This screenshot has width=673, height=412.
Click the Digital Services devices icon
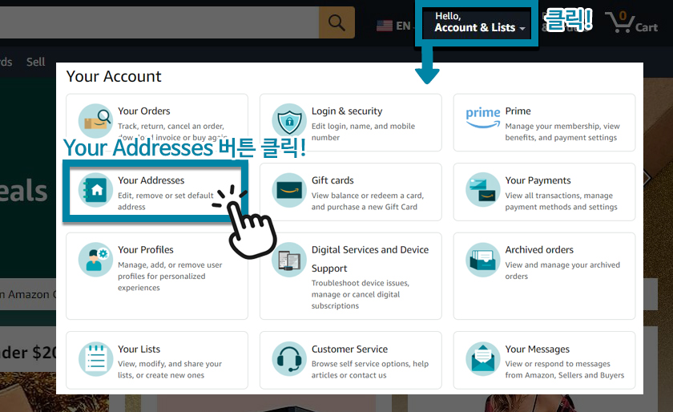[x=289, y=260]
